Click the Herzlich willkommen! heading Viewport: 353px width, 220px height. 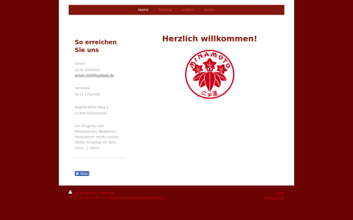coord(209,39)
